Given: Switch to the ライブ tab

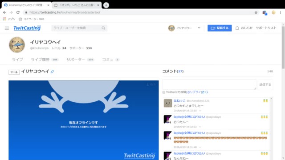Looking at the screenshot, I should coord(17,60).
